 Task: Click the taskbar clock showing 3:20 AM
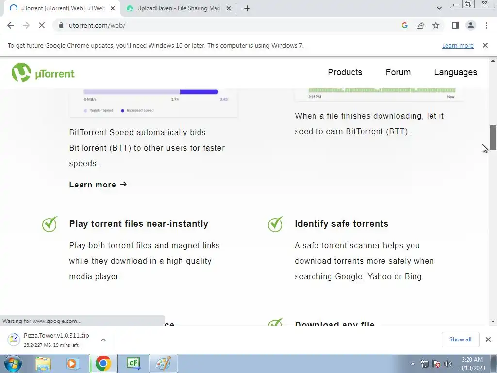click(x=472, y=364)
